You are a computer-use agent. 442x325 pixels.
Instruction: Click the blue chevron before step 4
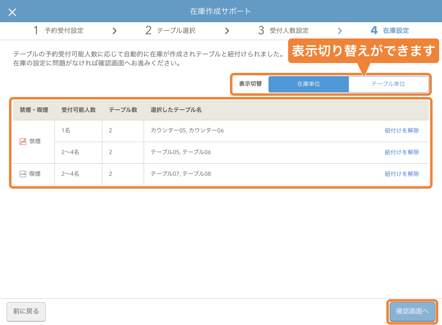340,31
